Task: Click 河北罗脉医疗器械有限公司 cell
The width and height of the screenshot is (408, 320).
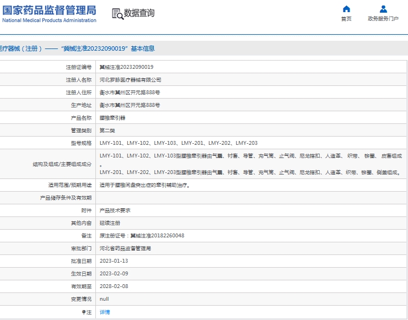Action: click(x=130, y=80)
